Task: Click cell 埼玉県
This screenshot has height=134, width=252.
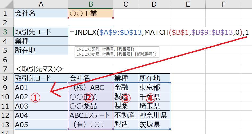Action: click(x=154, y=106)
